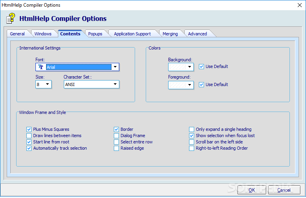The width and height of the screenshot is (306, 198).
Task: Open the Foreground color dropdown arrow
Action: coord(189,85)
